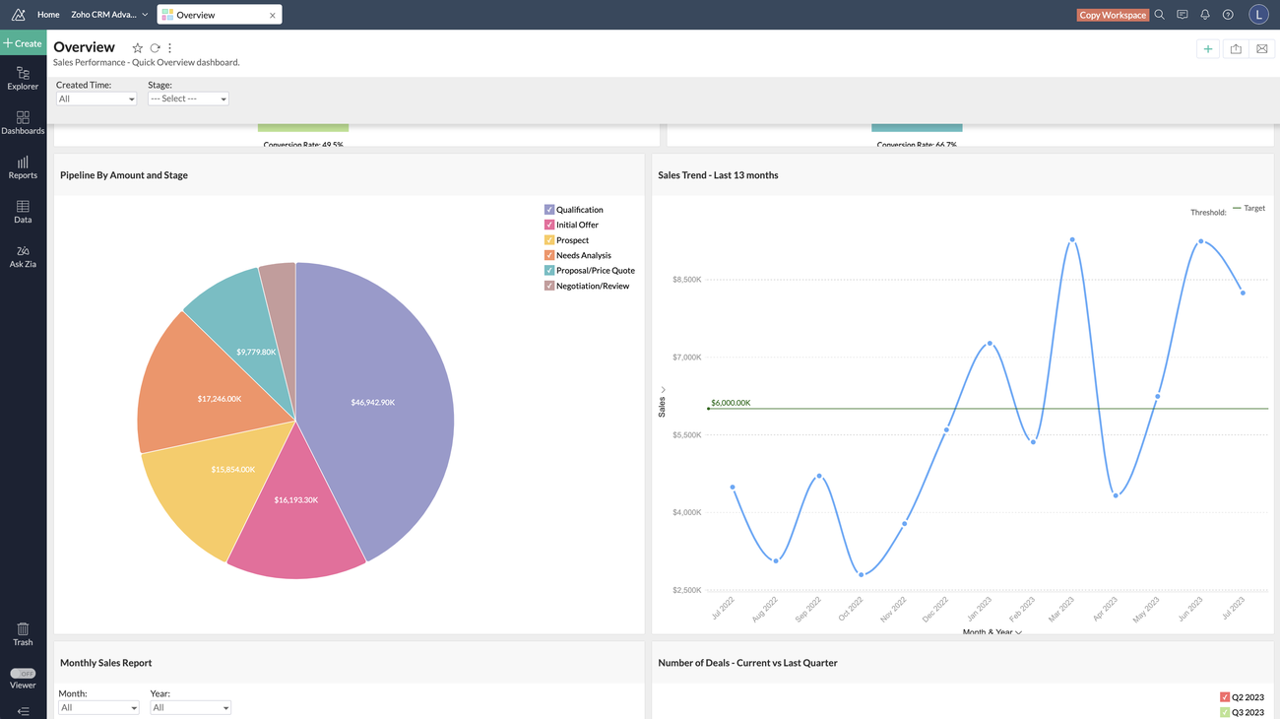The width and height of the screenshot is (1280, 719).
Task: Open the Created Time dropdown
Action: [x=96, y=98]
